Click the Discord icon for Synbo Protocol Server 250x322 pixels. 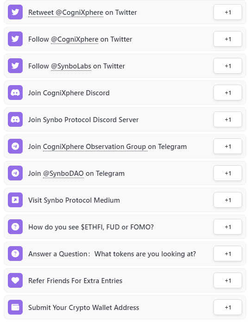coord(15,119)
